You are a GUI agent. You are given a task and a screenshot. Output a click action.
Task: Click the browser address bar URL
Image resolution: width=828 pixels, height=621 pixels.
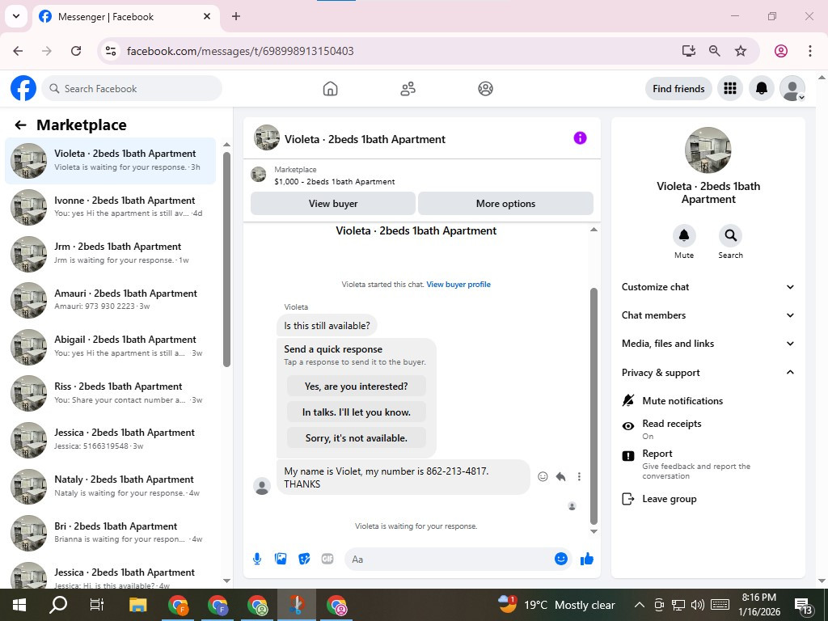click(x=240, y=51)
